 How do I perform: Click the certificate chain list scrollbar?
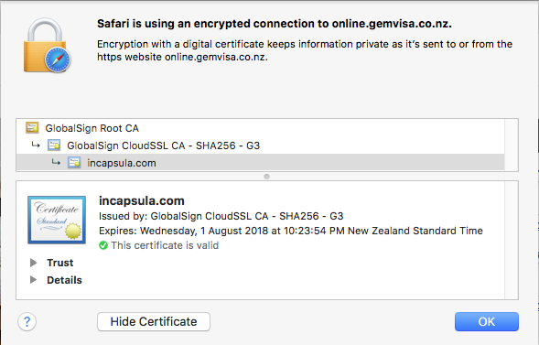click(512, 145)
